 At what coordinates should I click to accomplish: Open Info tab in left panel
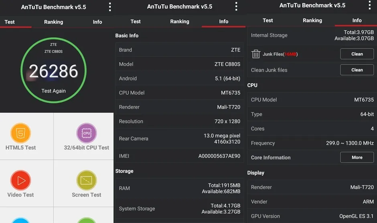pos(97,22)
